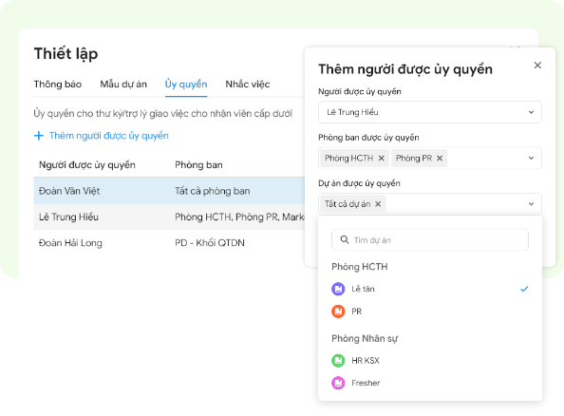The width and height of the screenshot is (564, 416).
Task: Select the Fresher project option
Action: [x=430, y=383]
